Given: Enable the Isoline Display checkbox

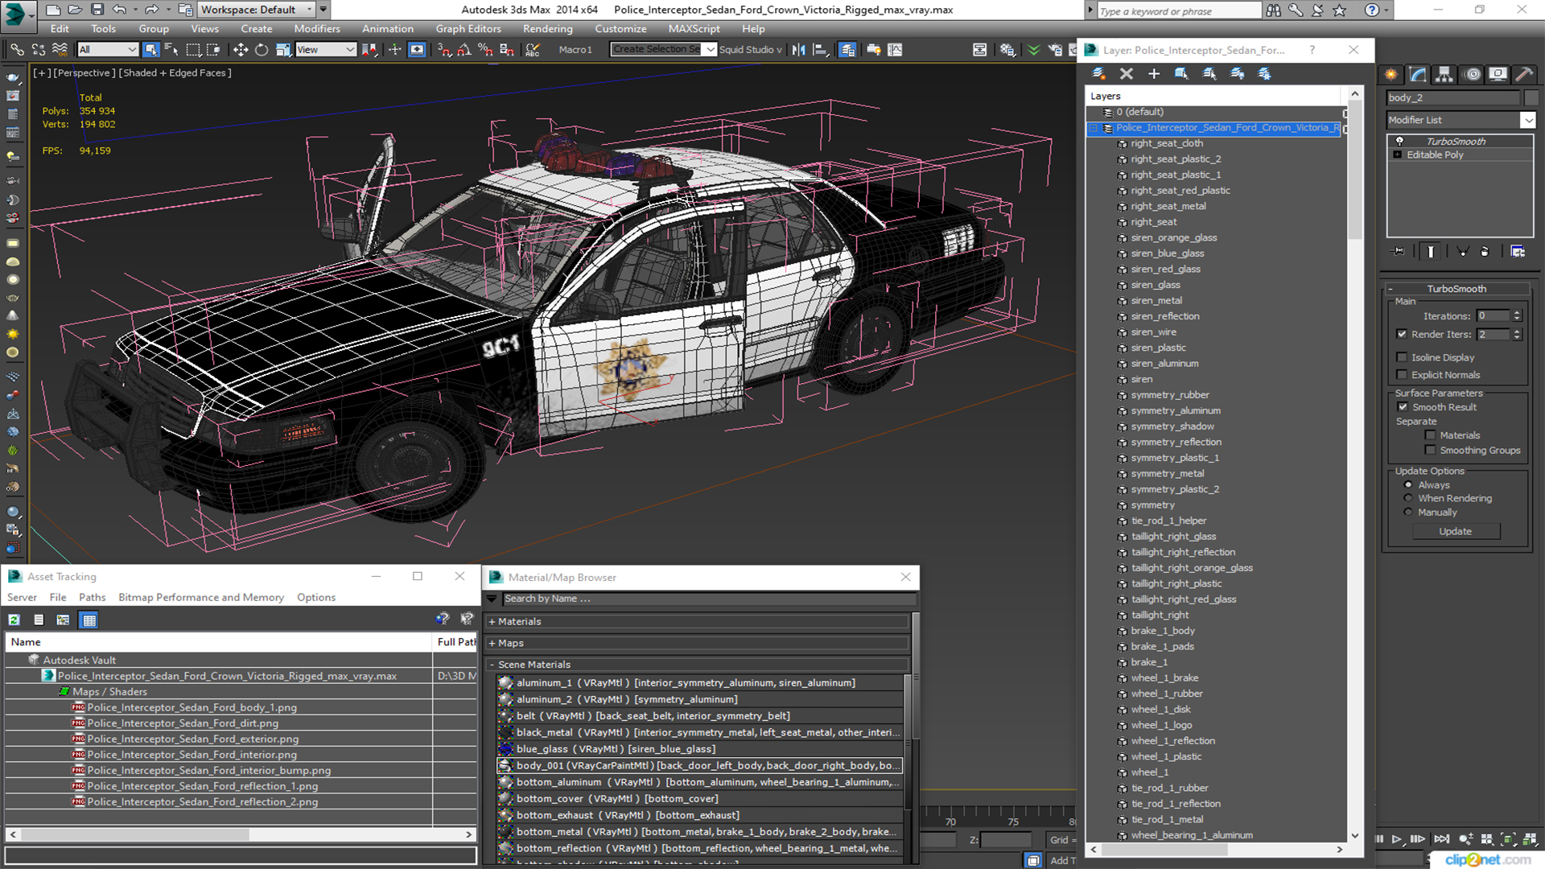Looking at the screenshot, I should click(1402, 357).
